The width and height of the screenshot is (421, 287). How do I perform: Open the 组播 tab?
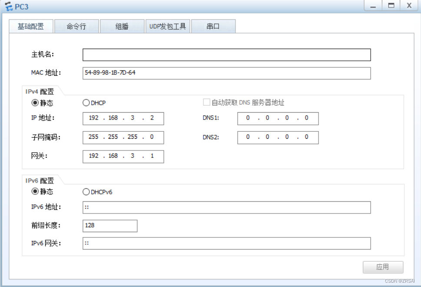pyautogui.click(x=122, y=27)
